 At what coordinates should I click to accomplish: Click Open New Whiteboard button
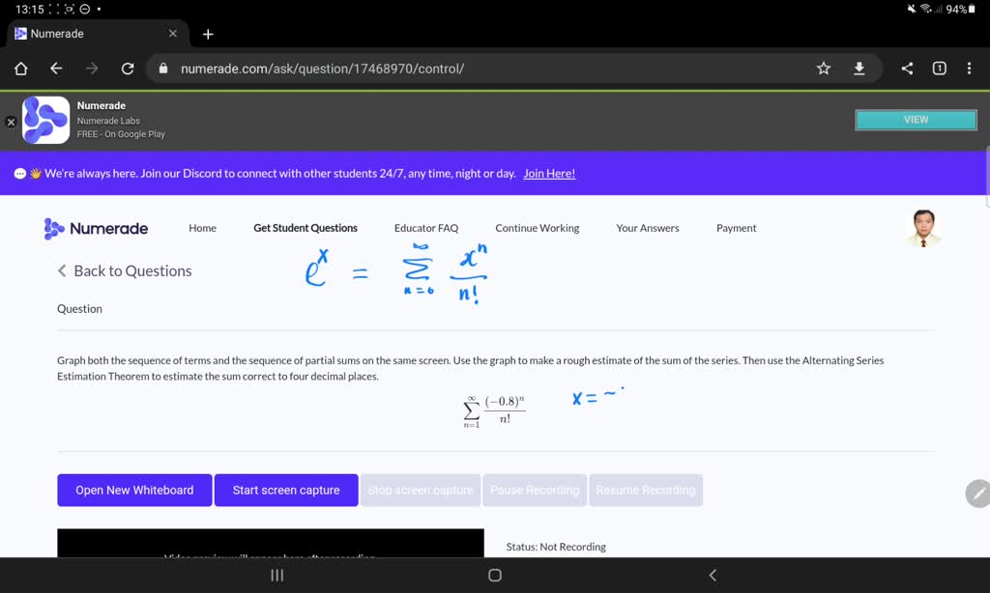pos(134,491)
